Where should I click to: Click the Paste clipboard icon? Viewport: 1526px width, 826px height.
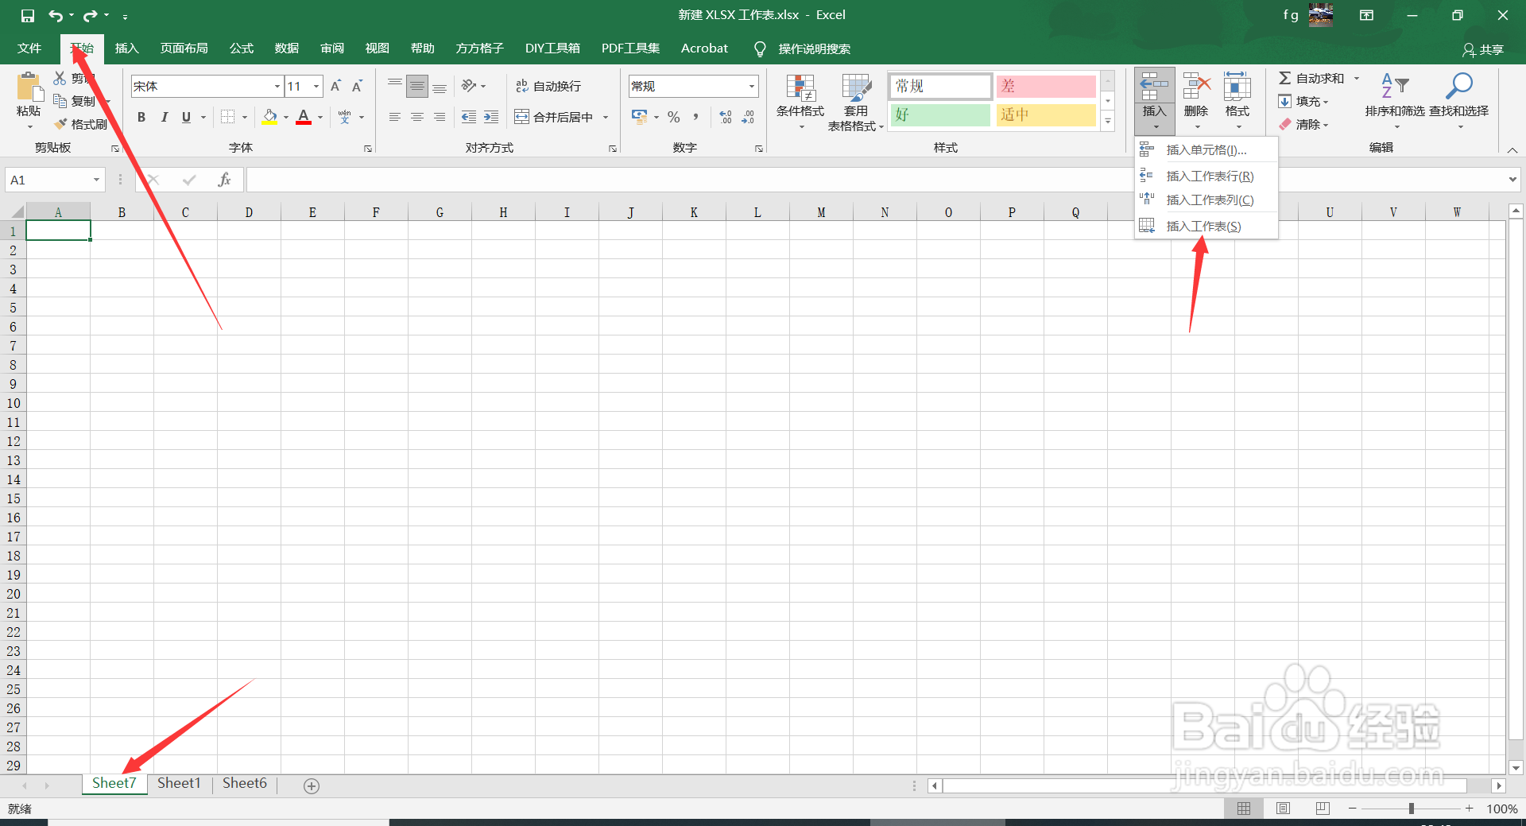[29, 87]
